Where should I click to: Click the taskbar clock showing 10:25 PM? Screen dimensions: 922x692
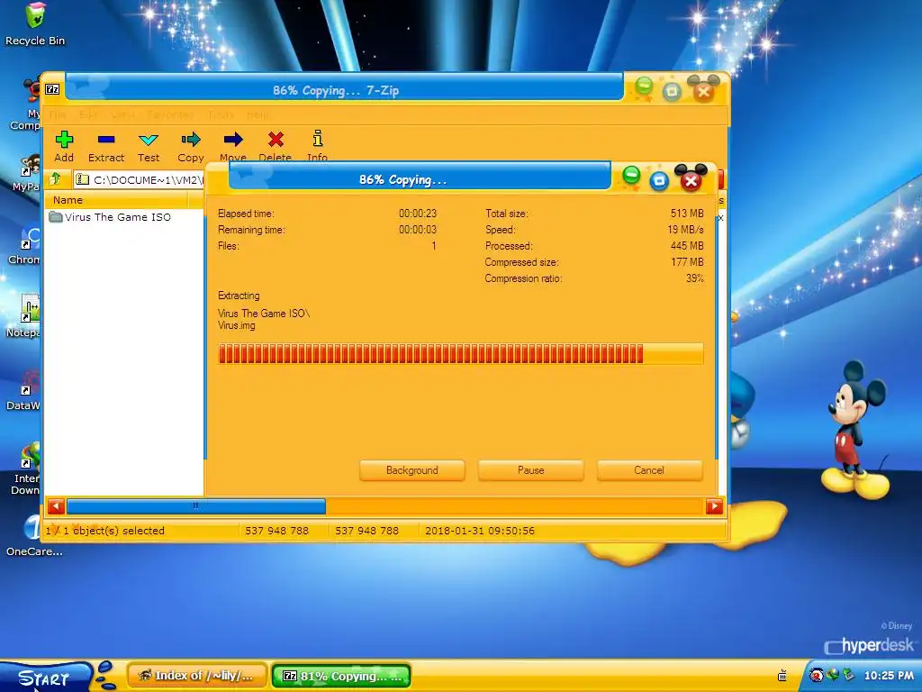pyautogui.click(x=889, y=676)
